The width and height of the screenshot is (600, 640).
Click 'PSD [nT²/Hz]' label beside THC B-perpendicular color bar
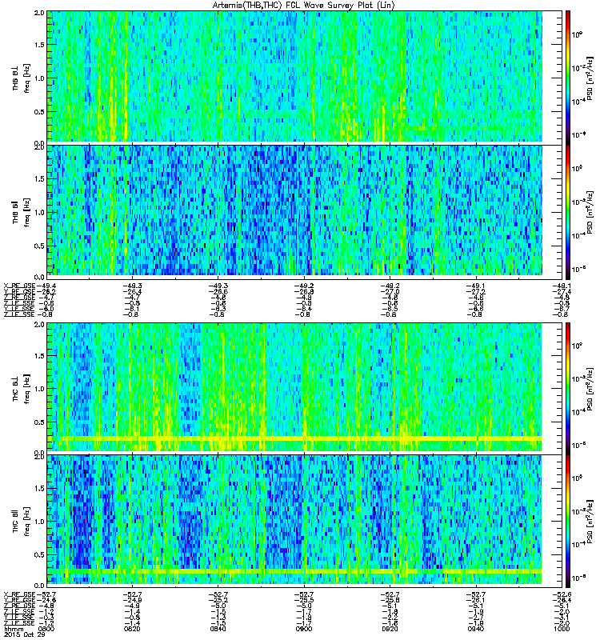[x=590, y=389]
